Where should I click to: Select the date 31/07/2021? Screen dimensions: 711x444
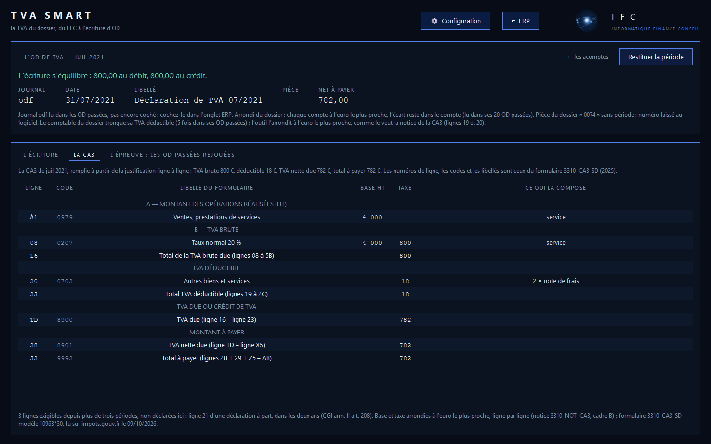[x=90, y=100]
